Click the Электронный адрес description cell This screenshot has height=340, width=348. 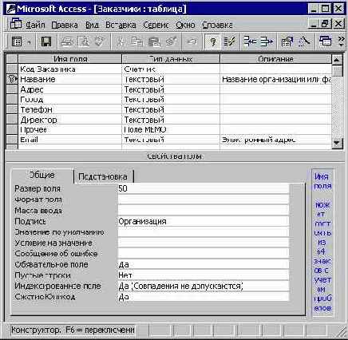point(276,140)
